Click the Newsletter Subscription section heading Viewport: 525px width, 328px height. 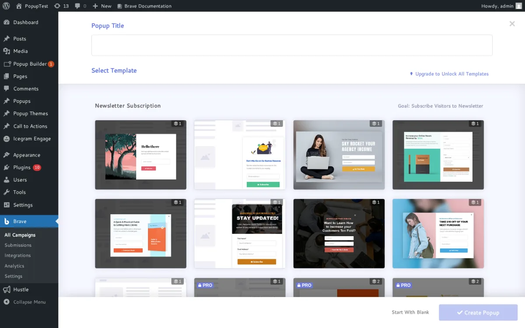(x=128, y=106)
